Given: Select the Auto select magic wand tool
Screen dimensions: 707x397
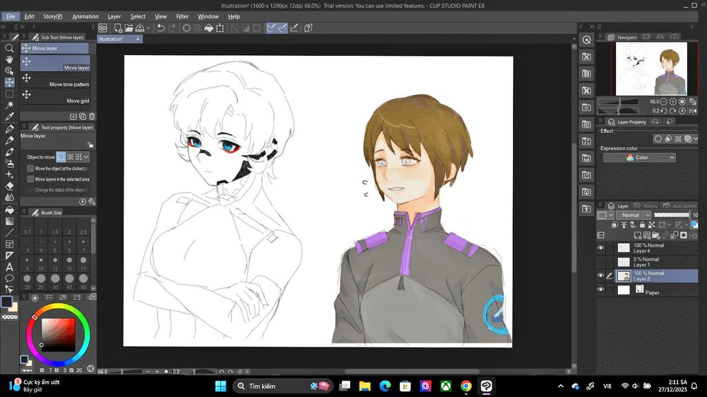Looking at the screenshot, I should point(10,105).
